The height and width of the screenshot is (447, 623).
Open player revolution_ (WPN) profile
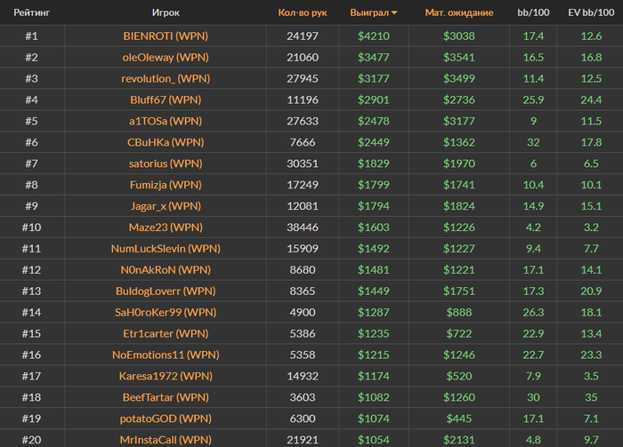(166, 78)
